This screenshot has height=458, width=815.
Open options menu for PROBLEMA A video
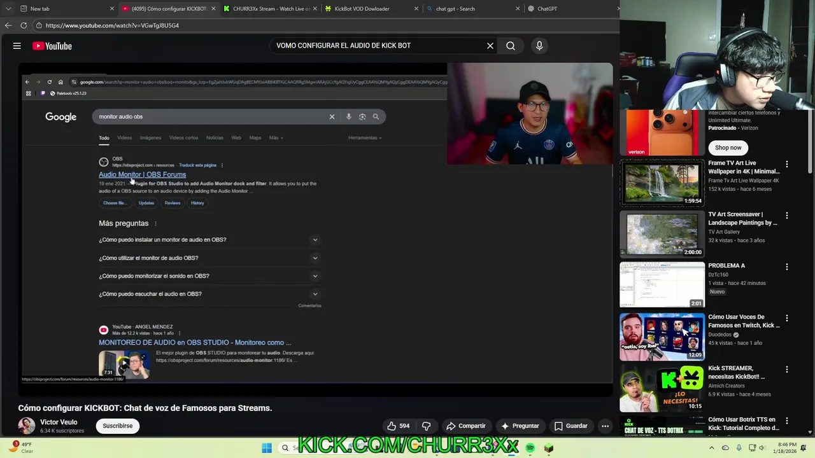click(787, 267)
